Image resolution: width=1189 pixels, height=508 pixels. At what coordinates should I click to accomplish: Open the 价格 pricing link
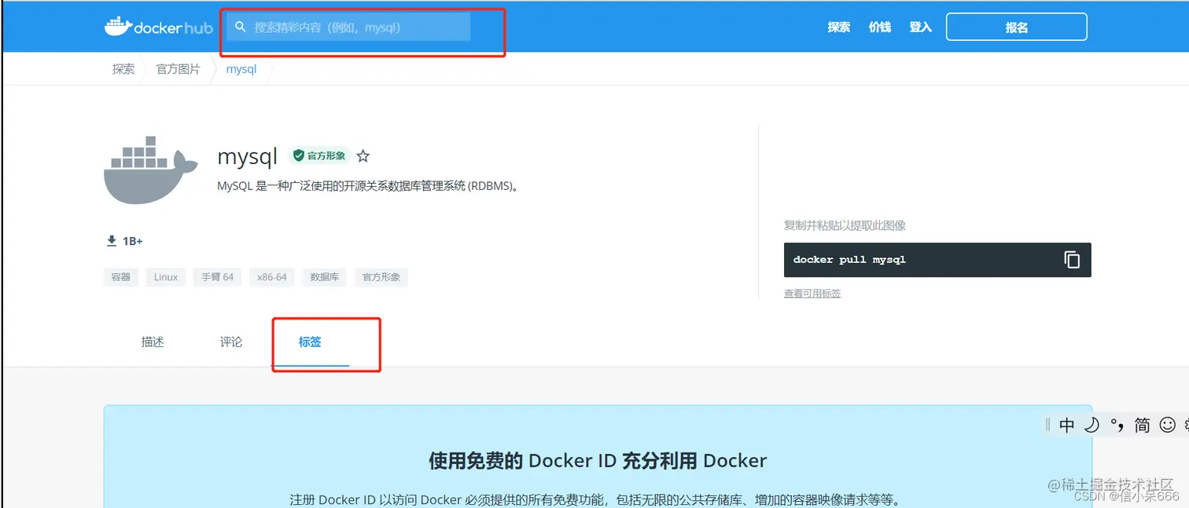880,27
